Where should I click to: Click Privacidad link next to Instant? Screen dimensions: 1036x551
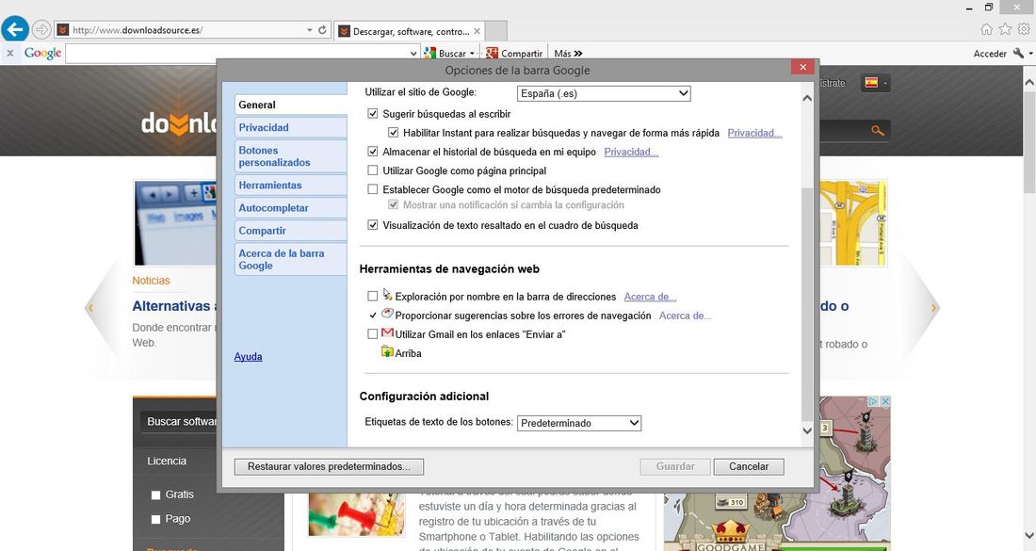point(754,133)
